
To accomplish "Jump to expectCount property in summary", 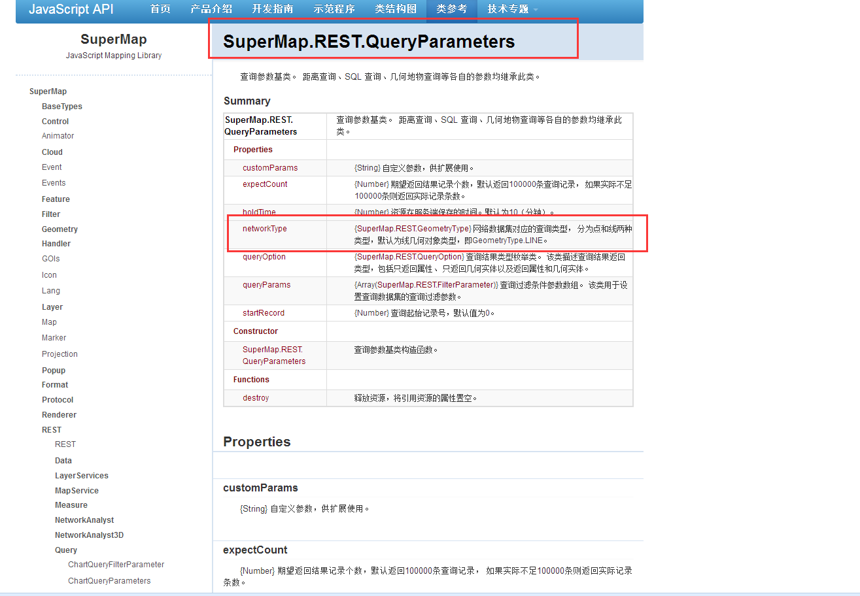I will point(265,184).
